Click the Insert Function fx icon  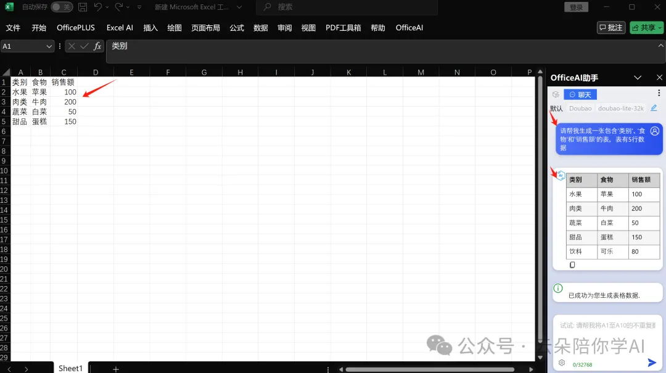(97, 46)
